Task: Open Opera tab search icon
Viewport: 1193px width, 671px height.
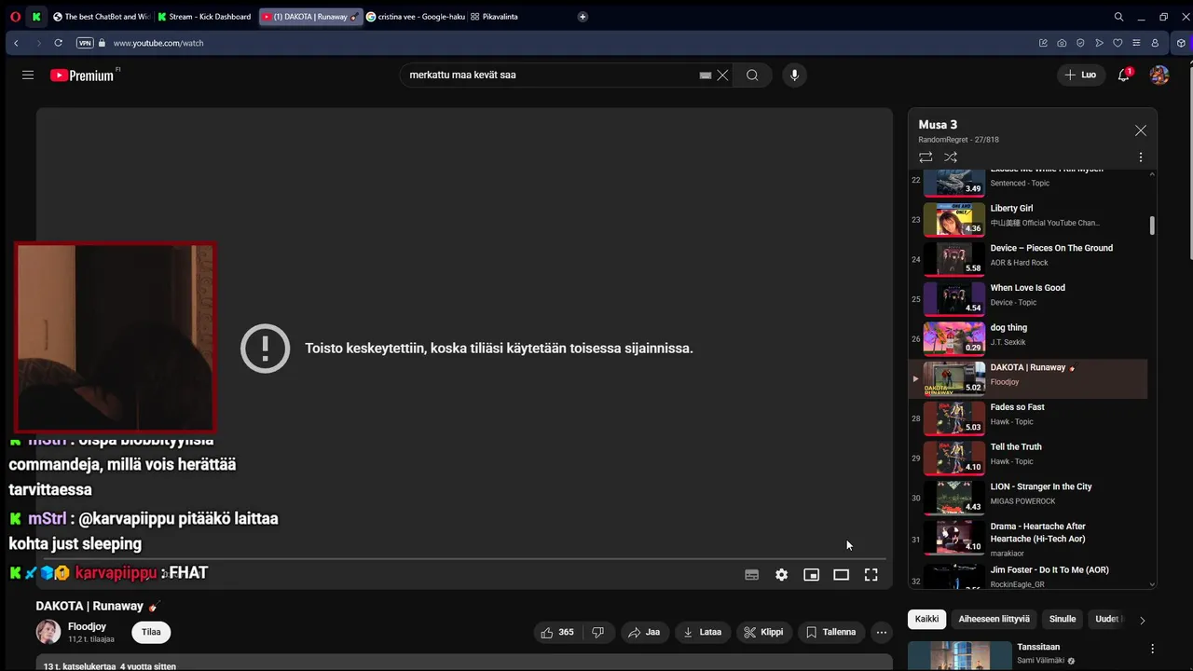Action: [x=1118, y=17]
